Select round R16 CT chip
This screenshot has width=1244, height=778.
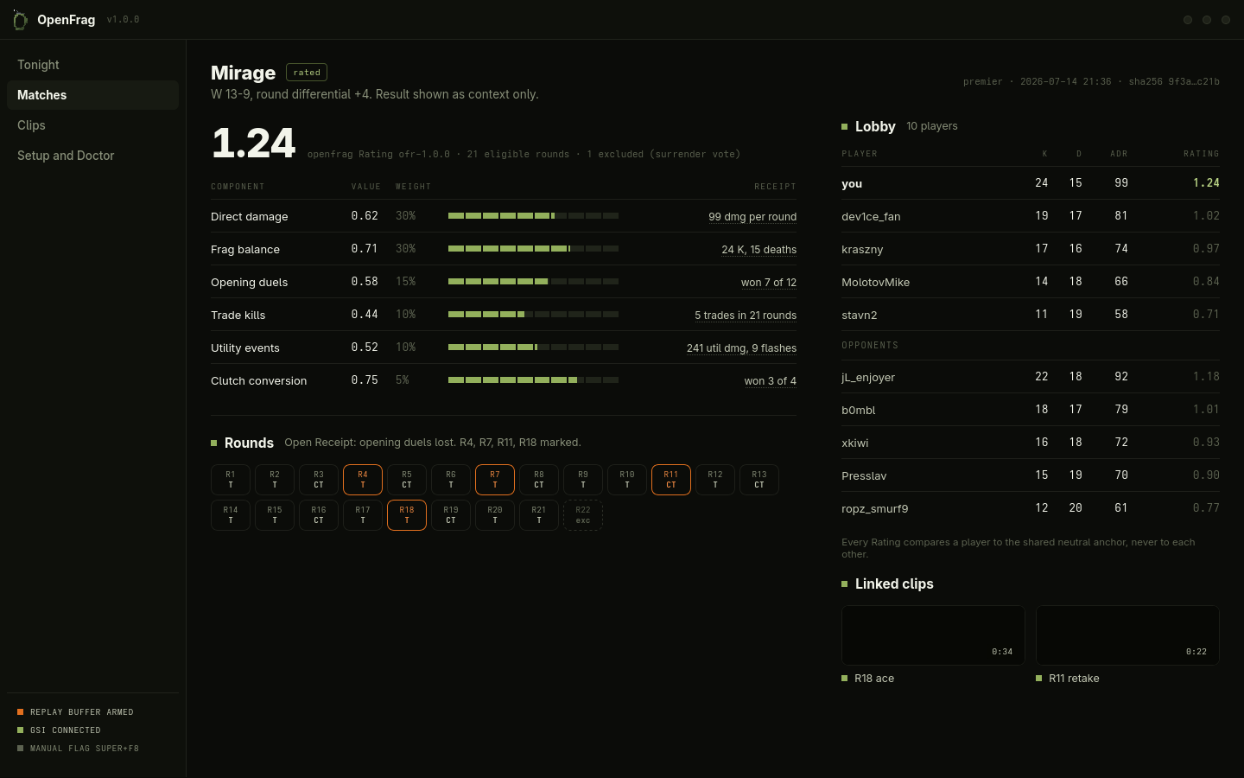pos(319,515)
